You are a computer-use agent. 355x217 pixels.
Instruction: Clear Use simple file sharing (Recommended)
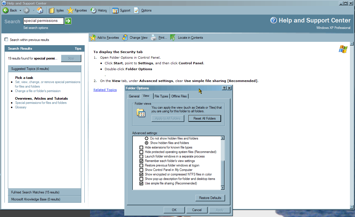click(141, 183)
